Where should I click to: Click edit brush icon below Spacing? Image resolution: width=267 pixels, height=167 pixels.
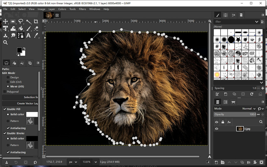[x=217, y=94]
